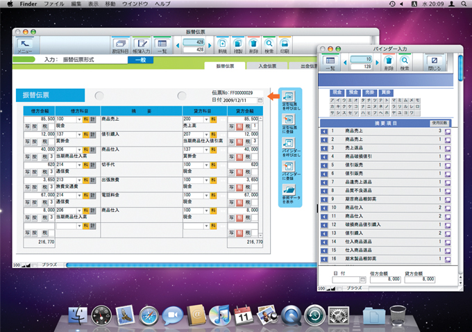Open Spotlight search in the menu bar
This screenshot has height=332, width=472.
(x=464, y=4)
